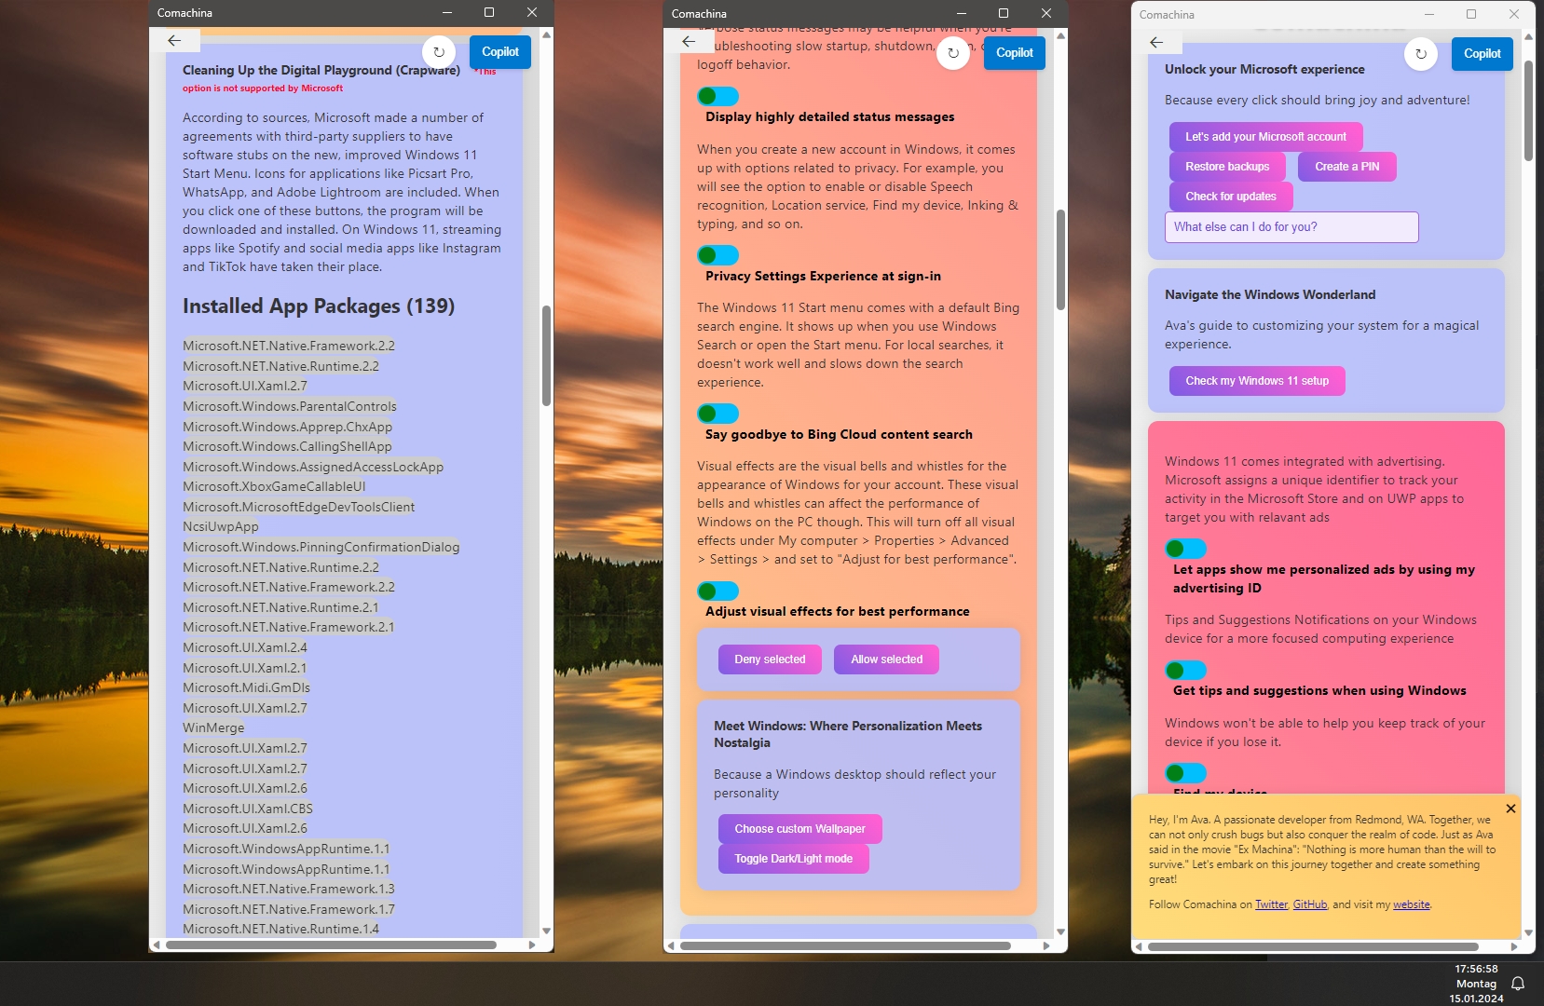The image size is (1544, 1006).
Task: Click vertical scrollbar thumb in middle window
Action: click(1060, 260)
